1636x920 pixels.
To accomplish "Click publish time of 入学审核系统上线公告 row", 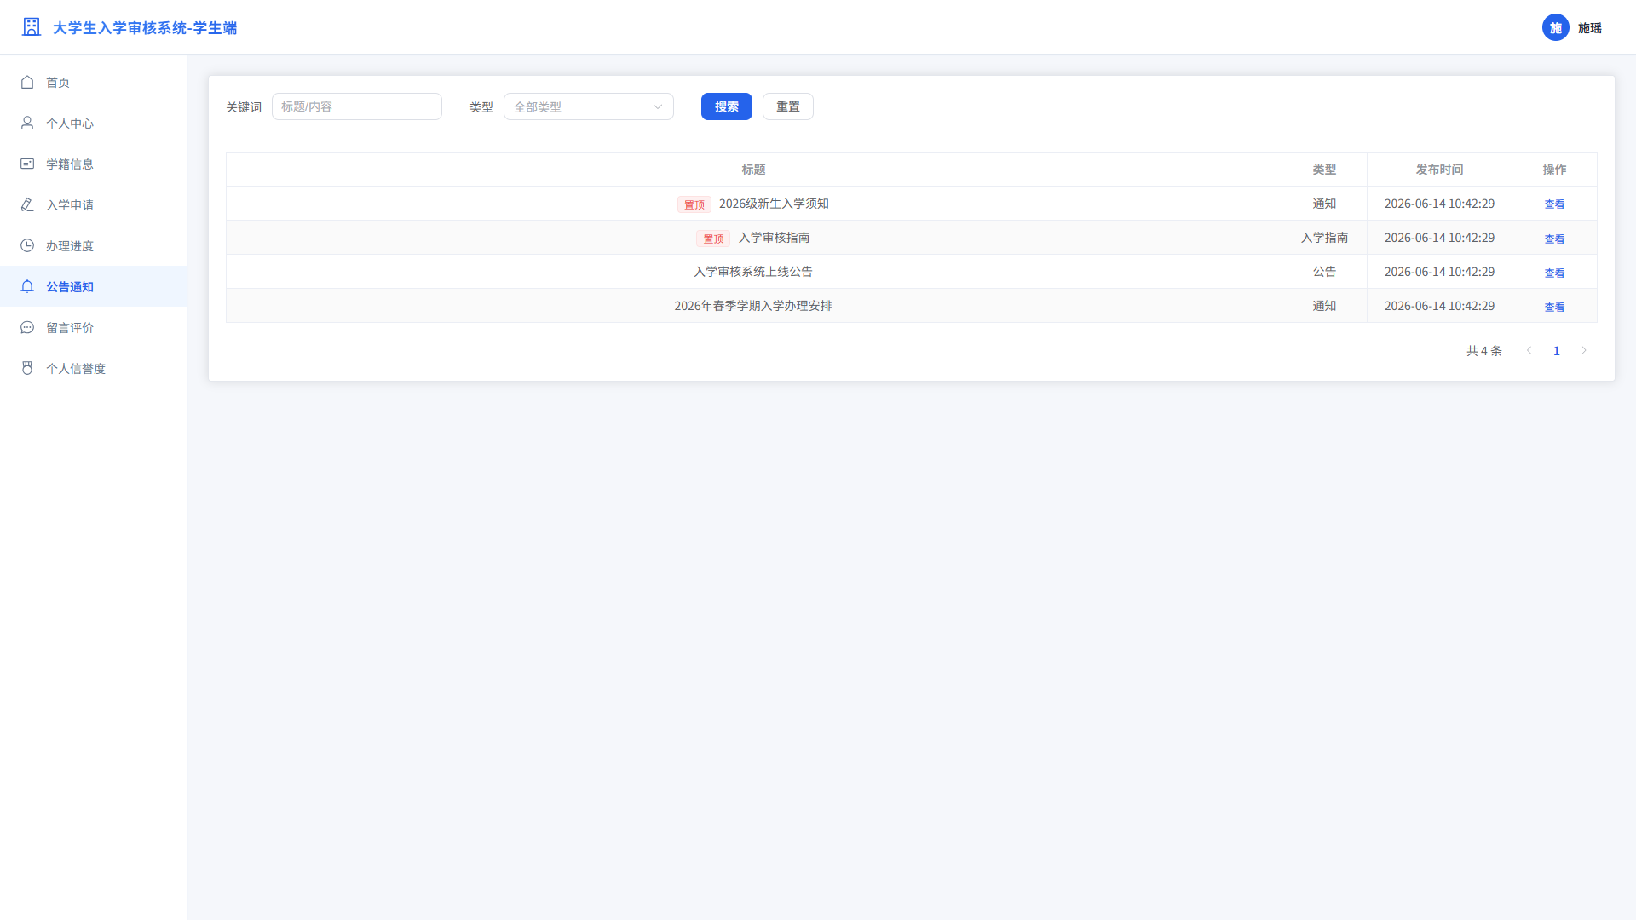I will pyautogui.click(x=1439, y=272).
